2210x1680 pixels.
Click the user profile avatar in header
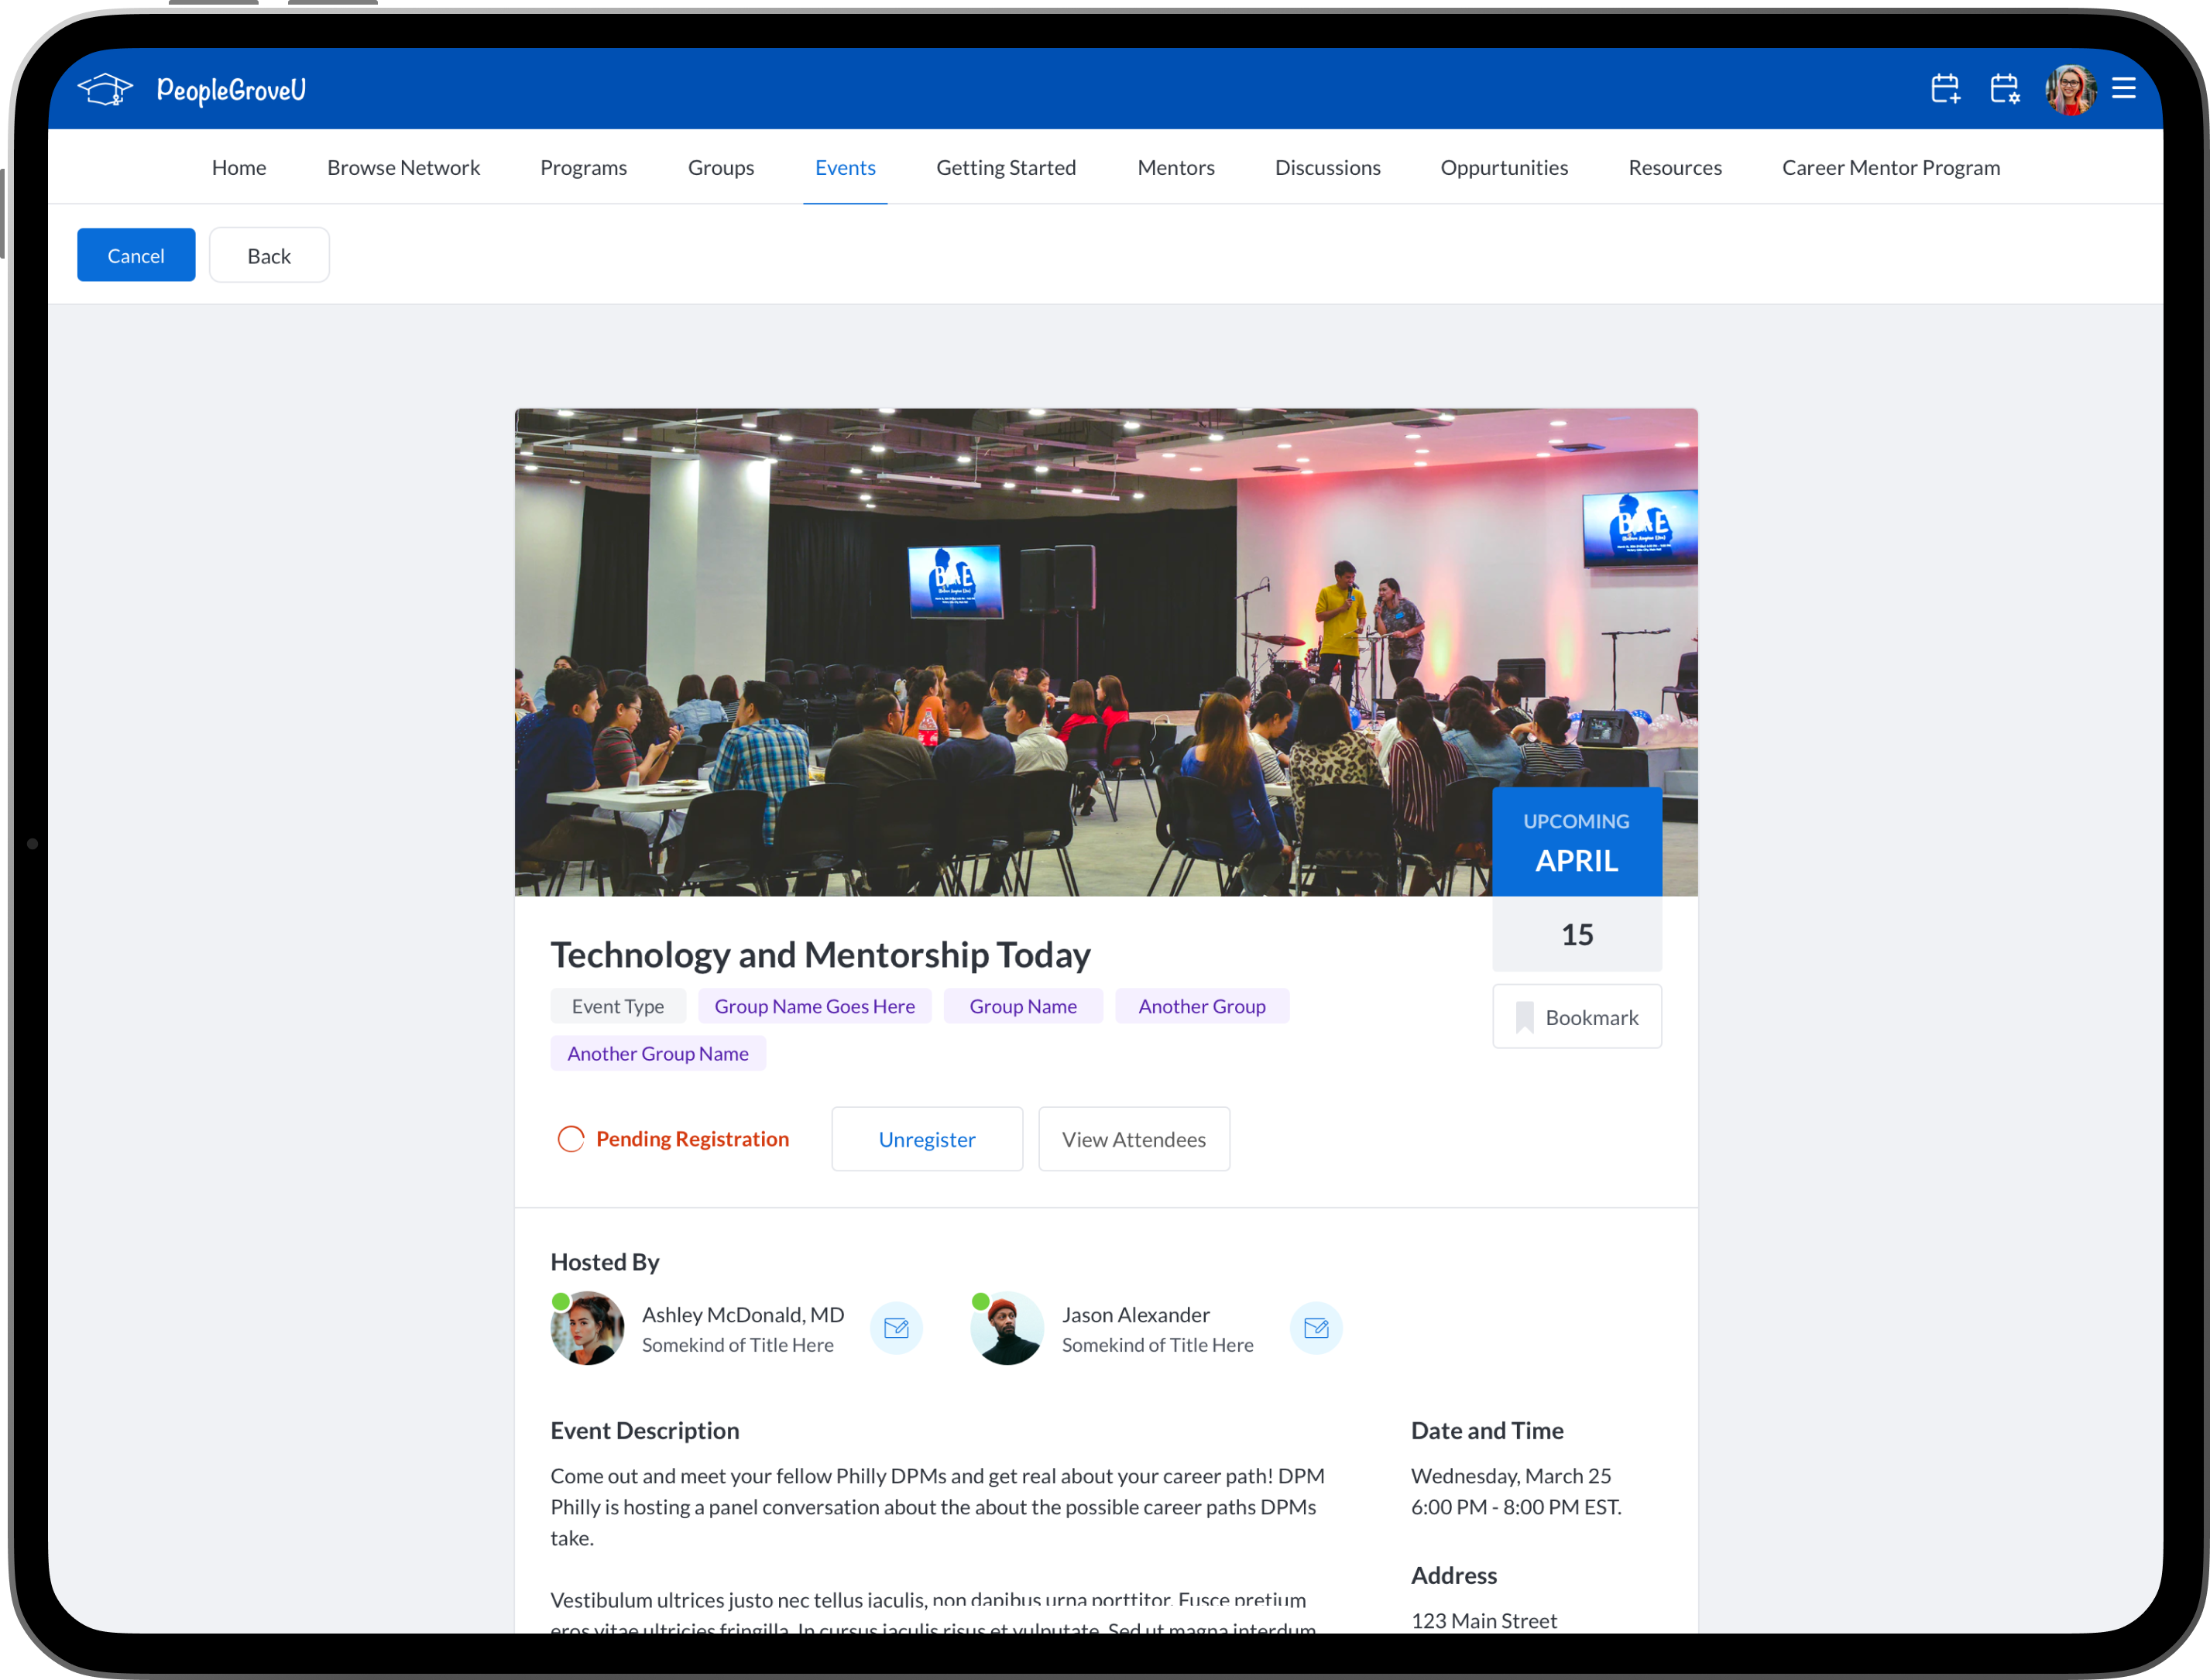click(2069, 90)
